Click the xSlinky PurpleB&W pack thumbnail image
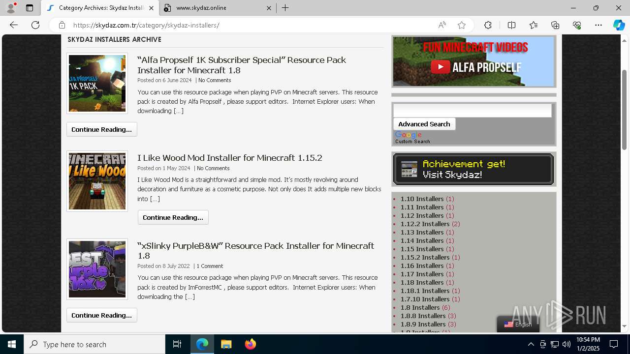 pyautogui.click(x=97, y=269)
